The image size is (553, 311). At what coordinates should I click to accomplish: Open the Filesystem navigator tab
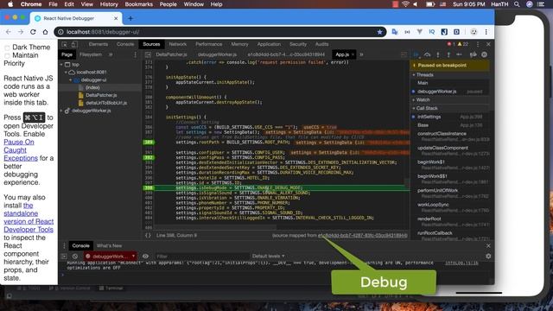[x=90, y=54]
